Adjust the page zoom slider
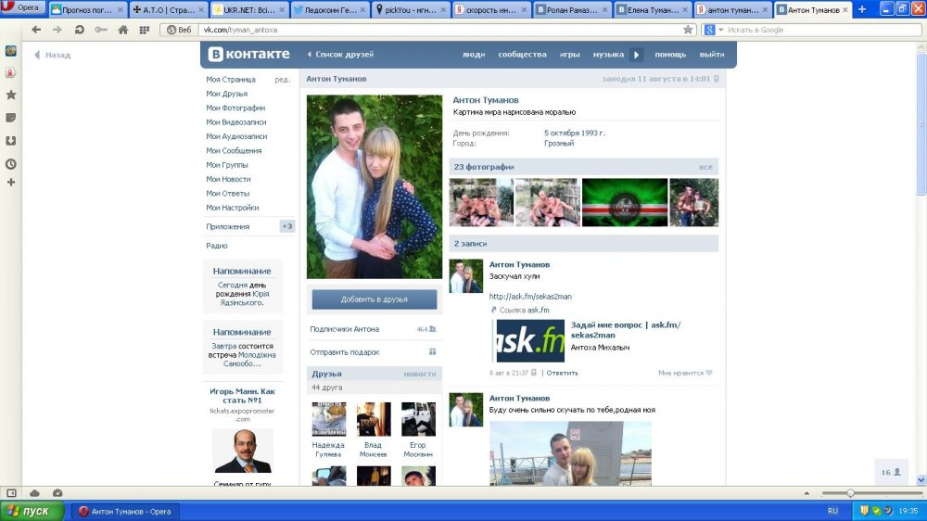Viewport: 927px width, 521px height. coord(850,492)
